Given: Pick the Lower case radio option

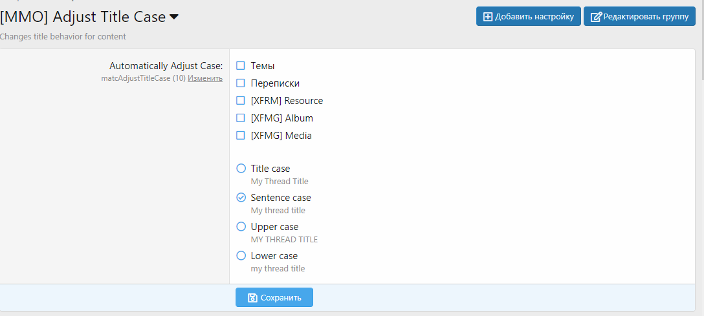Looking at the screenshot, I should pos(241,256).
